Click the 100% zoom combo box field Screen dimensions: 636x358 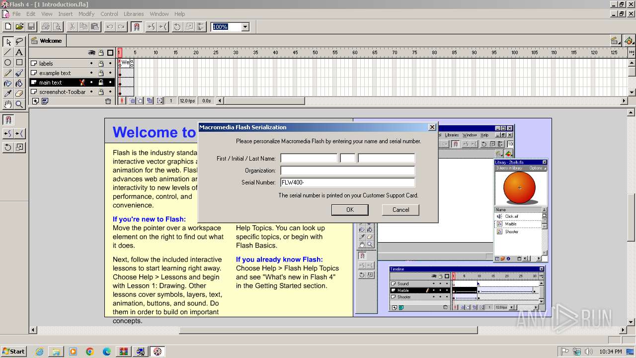(226, 27)
